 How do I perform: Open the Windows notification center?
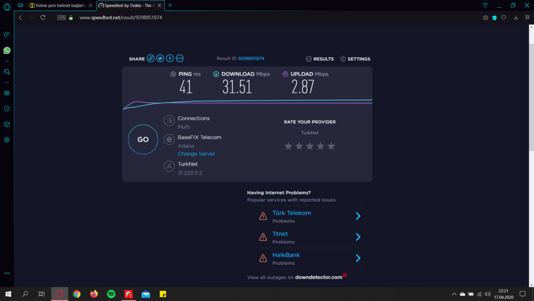coord(523,294)
